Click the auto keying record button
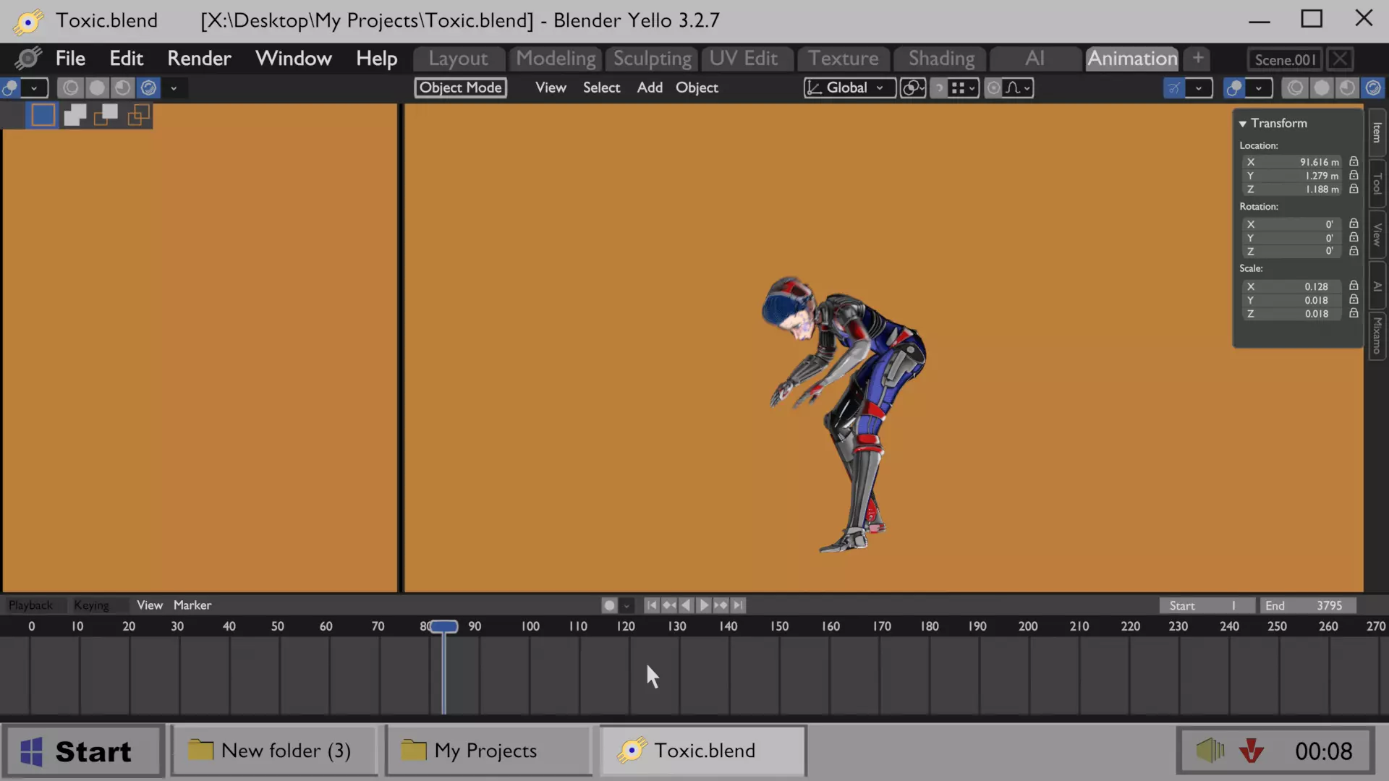Image resolution: width=1389 pixels, height=781 pixels. [x=609, y=605]
